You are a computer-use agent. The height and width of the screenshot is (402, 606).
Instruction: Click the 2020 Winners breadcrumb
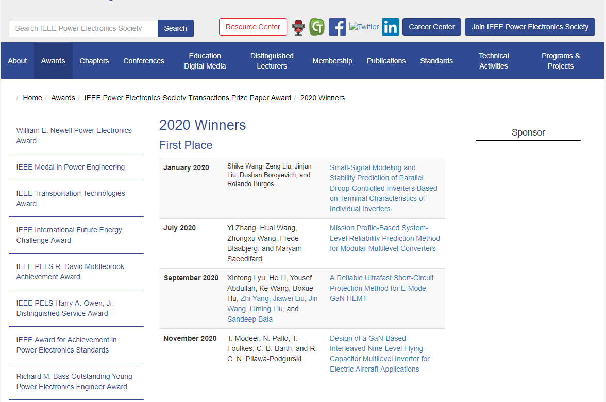(x=323, y=98)
